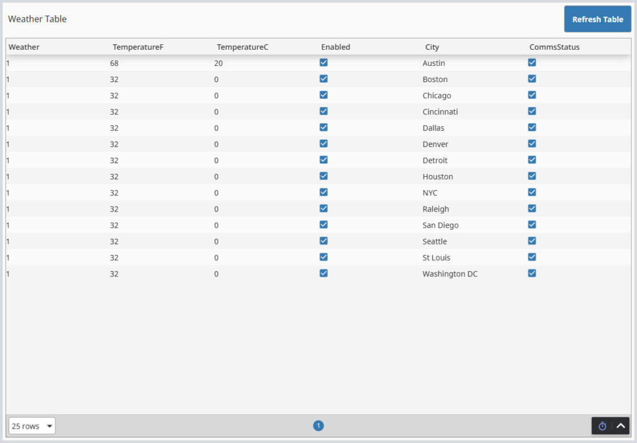Click the CommsStatus column header

coord(554,47)
